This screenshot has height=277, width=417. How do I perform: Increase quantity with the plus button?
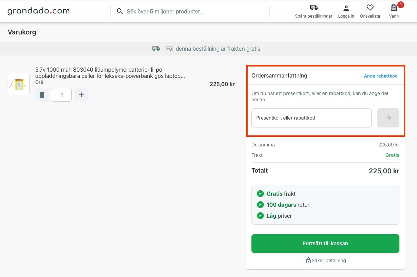pyautogui.click(x=81, y=95)
